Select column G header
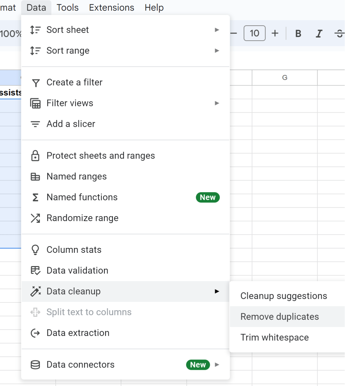The width and height of the screenshot is (345, 386). point(284,77)
